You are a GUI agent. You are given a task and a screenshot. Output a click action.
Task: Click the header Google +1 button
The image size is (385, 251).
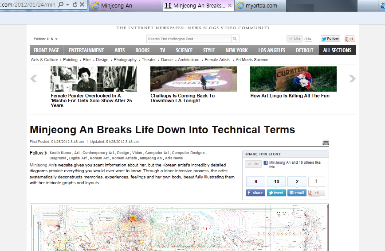350,39
